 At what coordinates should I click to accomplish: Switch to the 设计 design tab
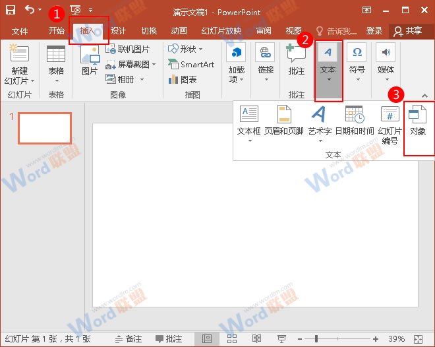coord(119,31)
